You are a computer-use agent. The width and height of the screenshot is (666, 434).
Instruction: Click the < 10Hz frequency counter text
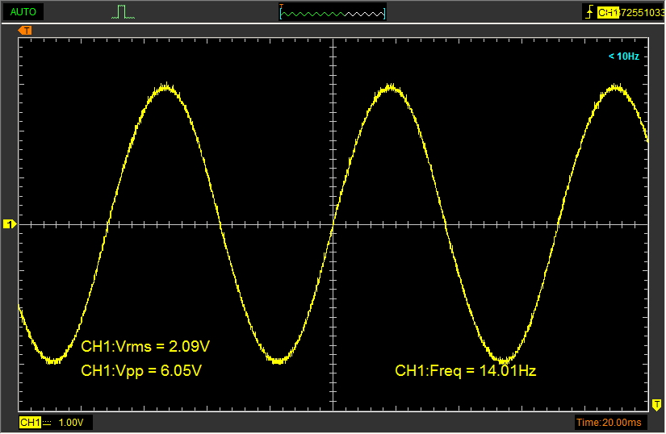(623, 56)
